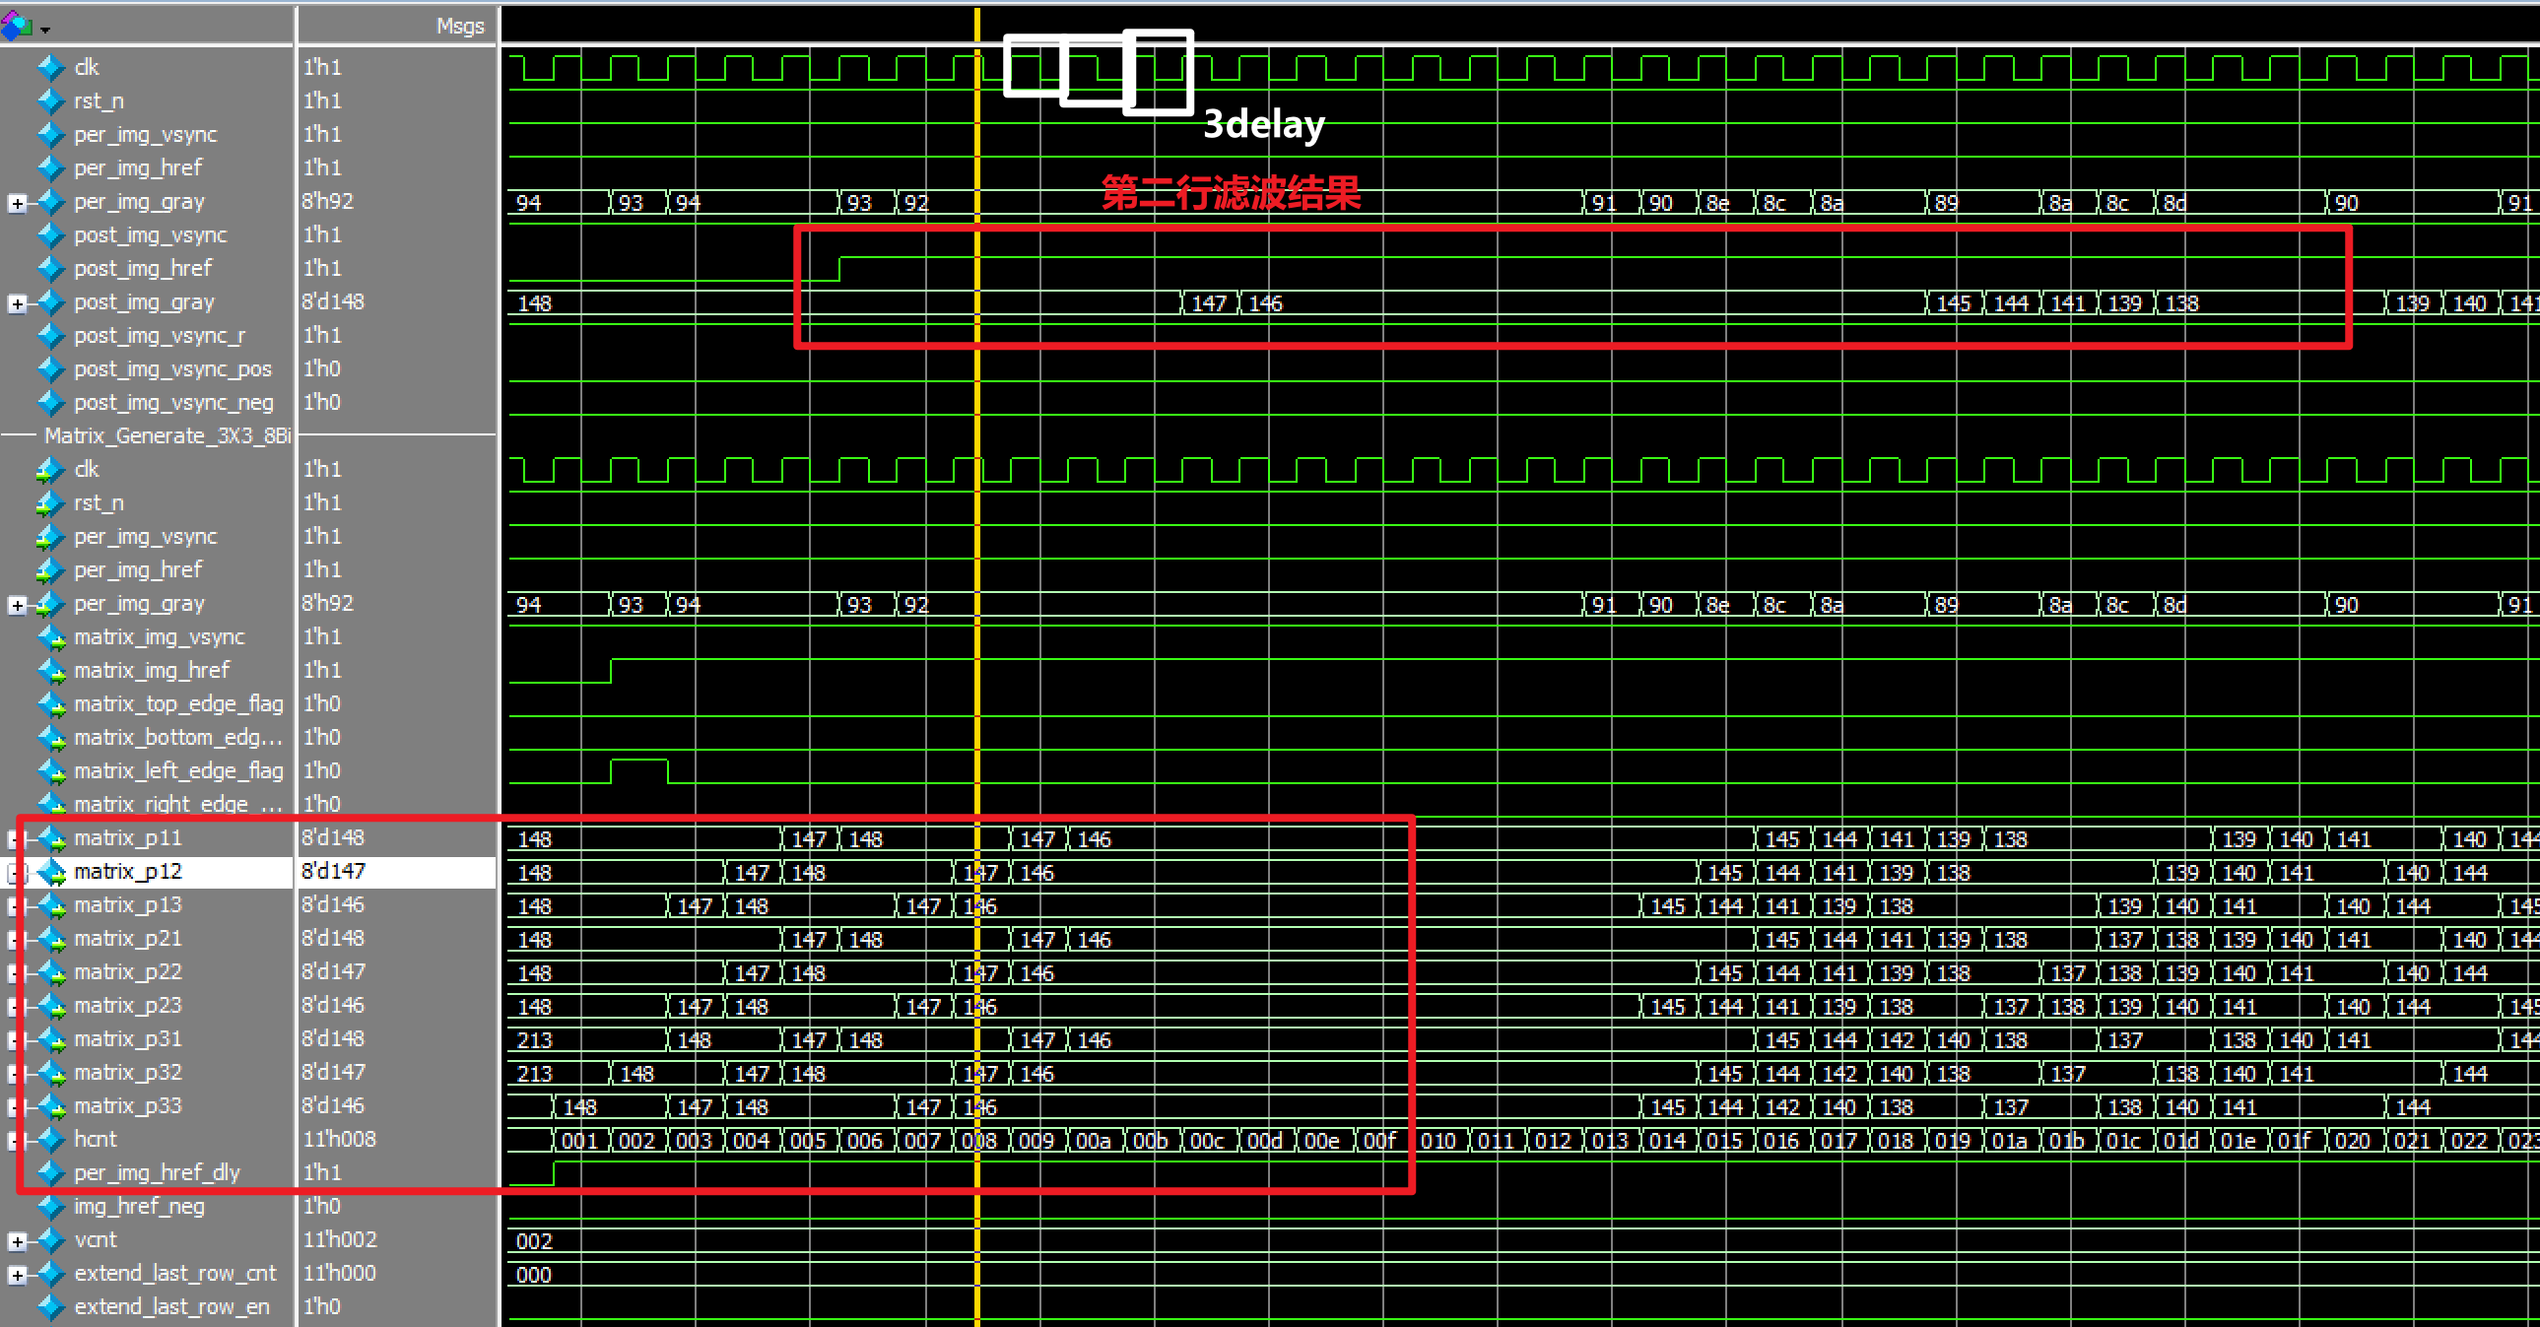Click the Msgs column header

(460, 27)
